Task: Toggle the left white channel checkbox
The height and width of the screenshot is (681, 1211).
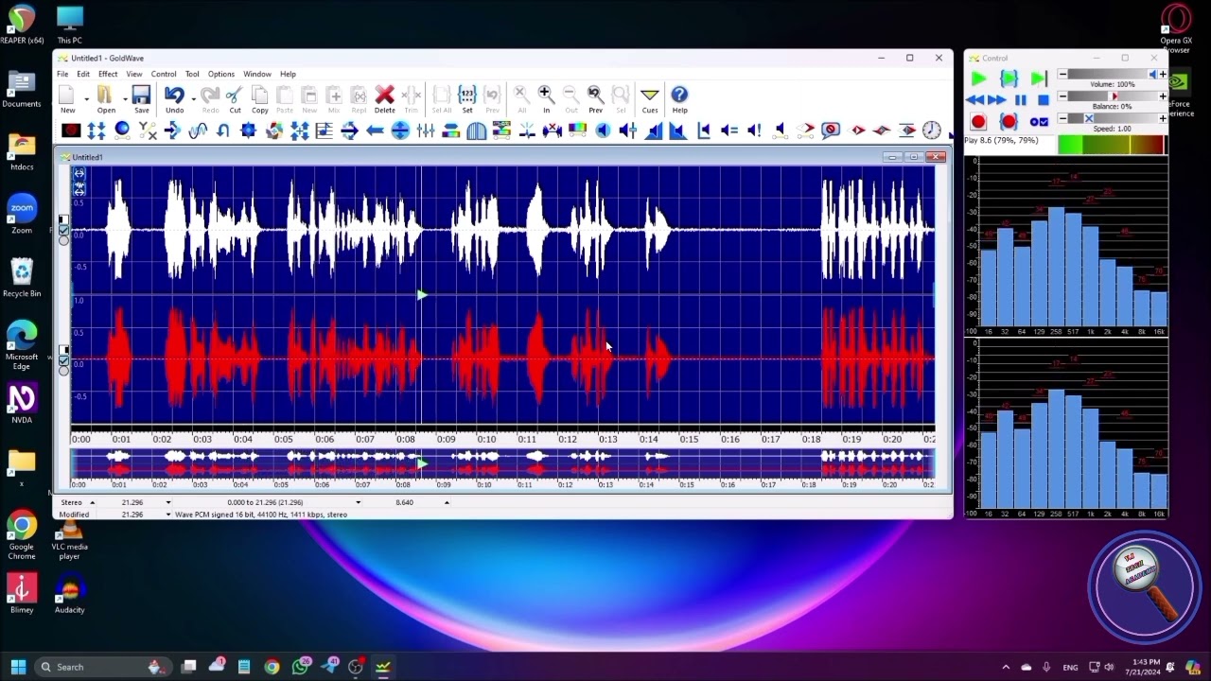Action: (63, 230)
